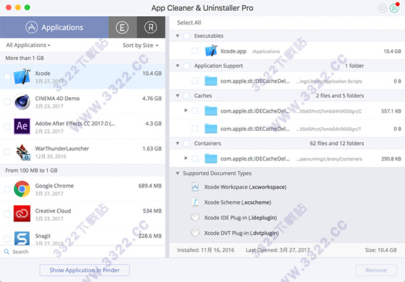Check the Containers group checkbox
The width and height of the screenshot is (405, 282).
point(186,143)
